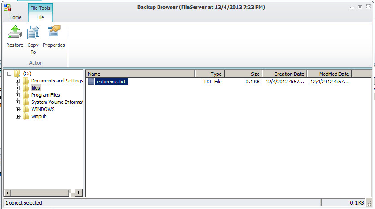
Task: Click the files folder icon
Action: (x=25, y=88)
